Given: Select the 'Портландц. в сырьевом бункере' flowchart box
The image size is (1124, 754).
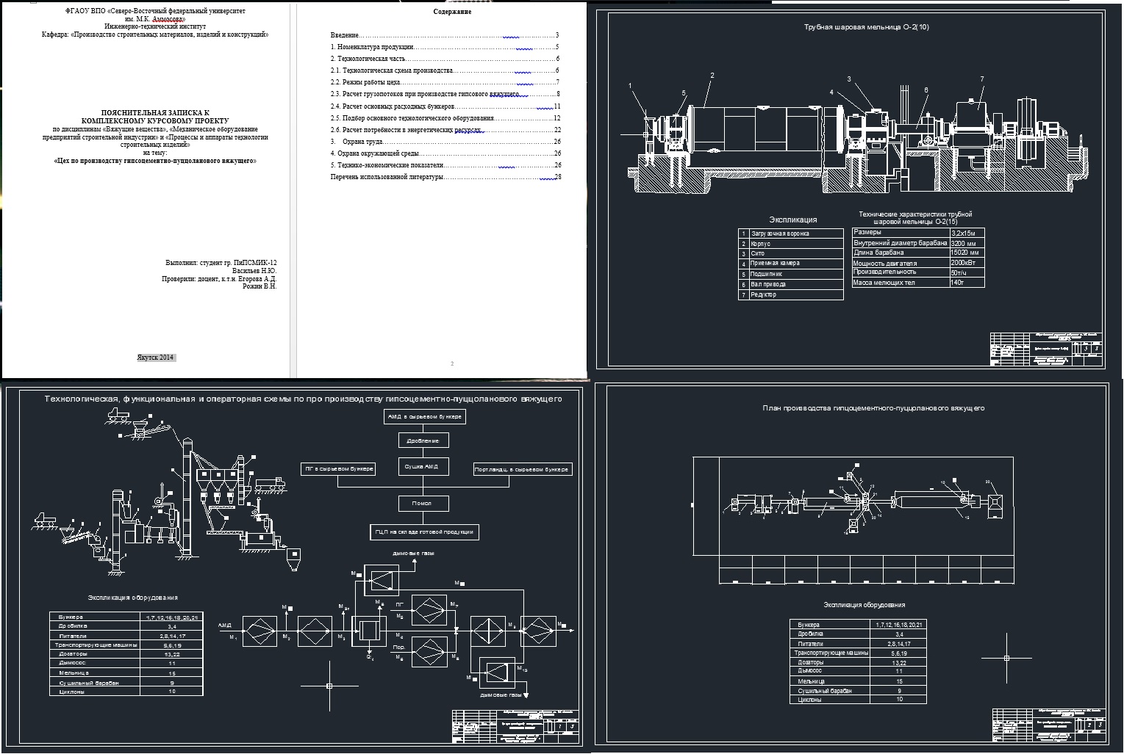Looking at the screenshot, I should tap(522, 468).
